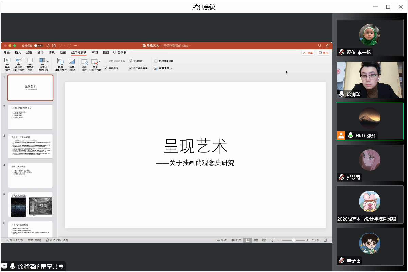The height and width of the screenshot is (272, 408).
Task: Click the 从头播放 (Play from Start) icon
Action: [x=7, y=62]
